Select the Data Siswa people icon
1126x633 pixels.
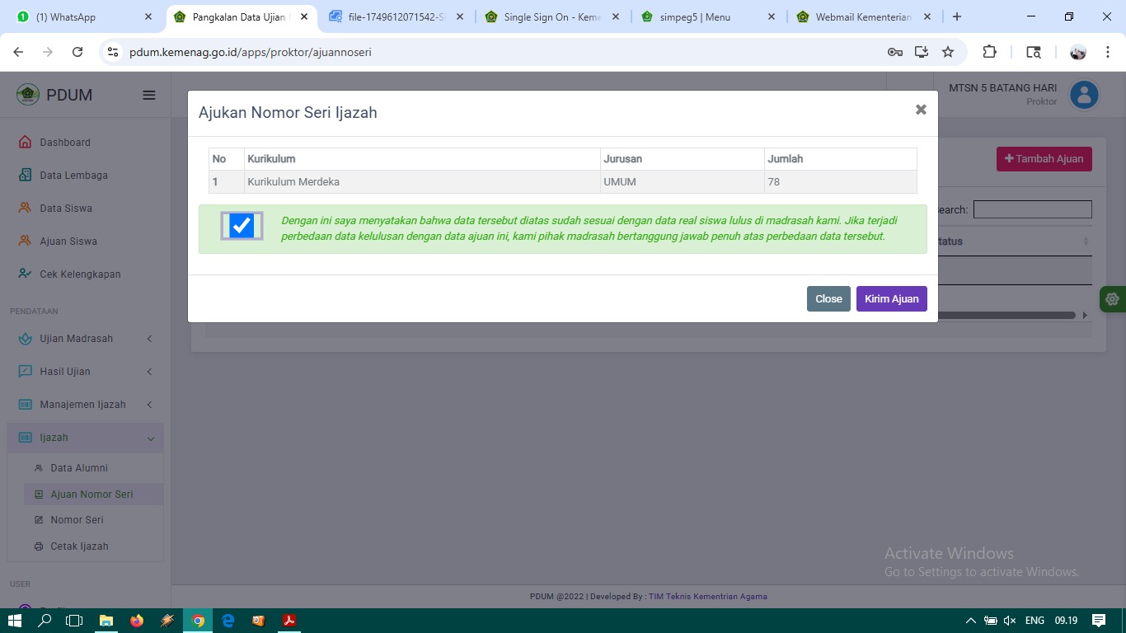coord(25,208)
